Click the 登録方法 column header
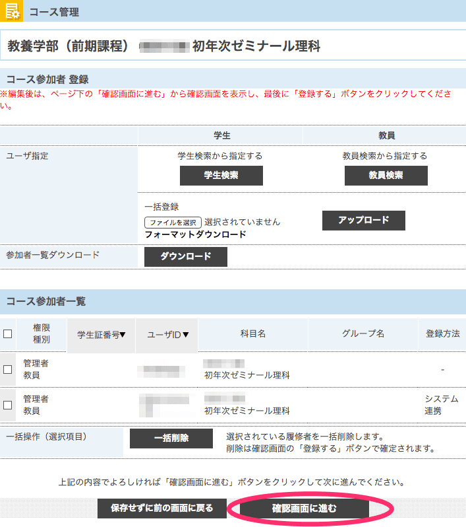 442,334
